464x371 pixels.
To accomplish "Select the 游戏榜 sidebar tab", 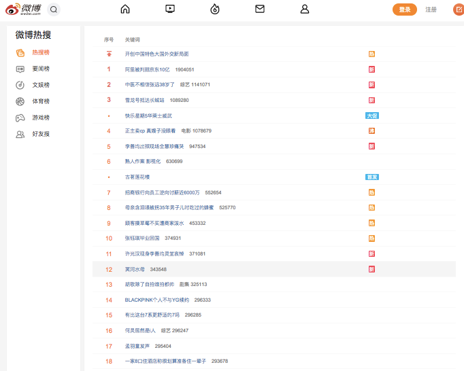I will tap(41, 118).
